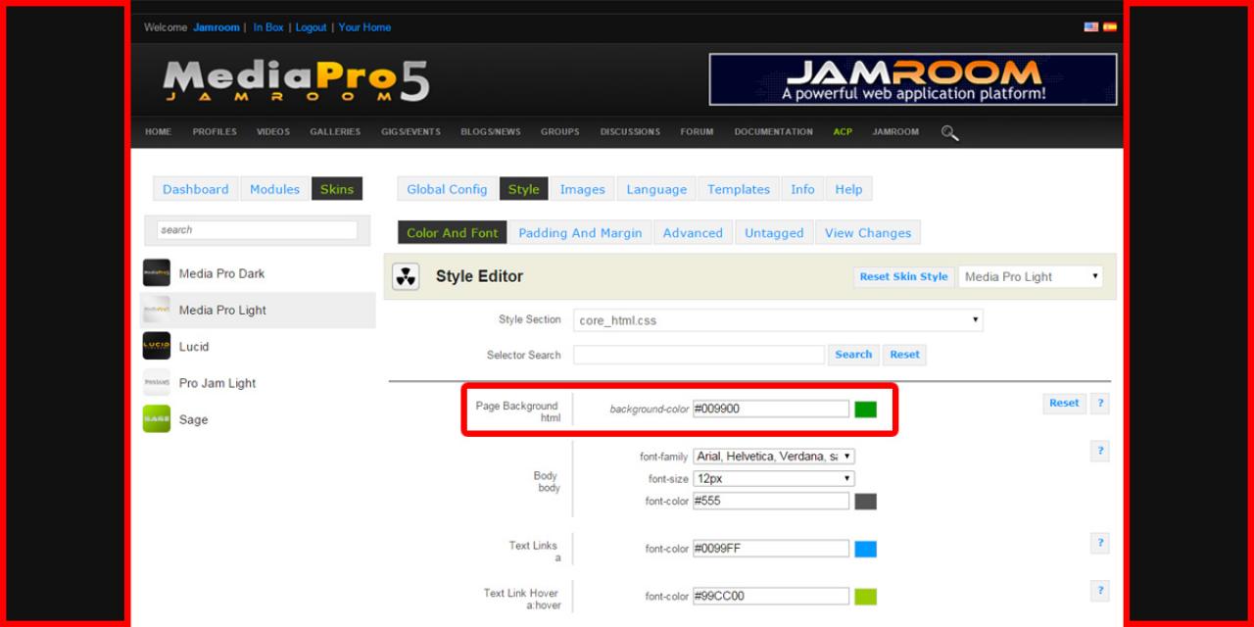The width and height of the screenshot is (1254, 627).
Task: Open help for Text Link Hover row
Action: (1100, 590)
